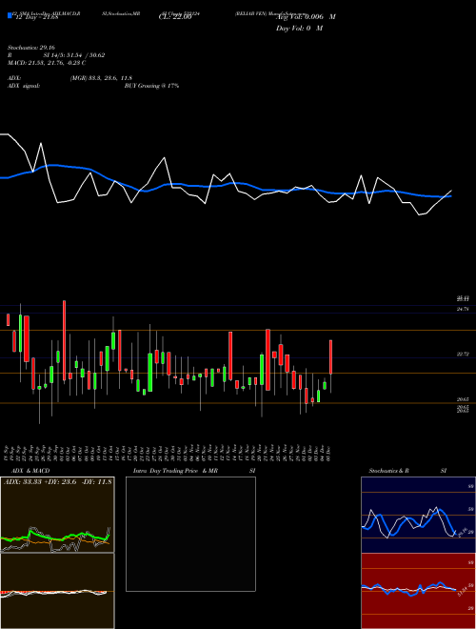Image resolution: width=476 pixels, height=629 pixels.
Task: Select the 'CL: 22.00' closing price text
Action: [x=175, y=17]
